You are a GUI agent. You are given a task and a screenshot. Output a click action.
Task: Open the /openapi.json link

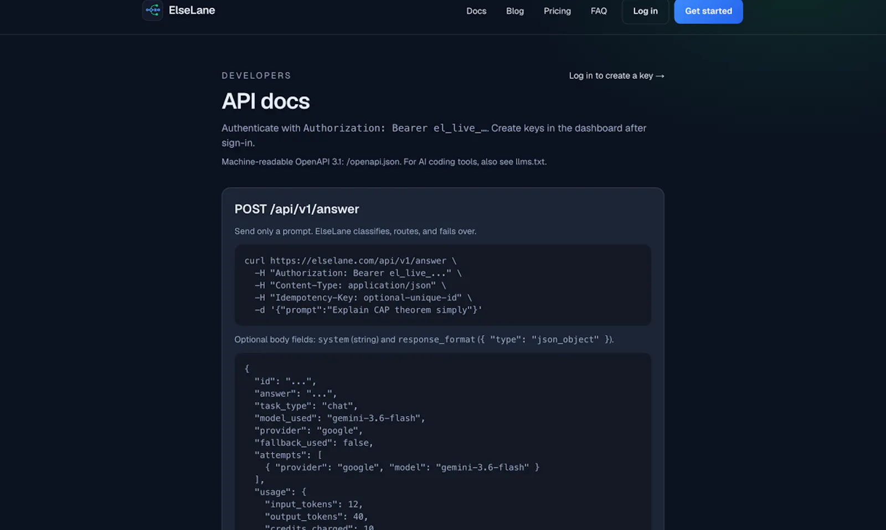[x=373, y=162]
